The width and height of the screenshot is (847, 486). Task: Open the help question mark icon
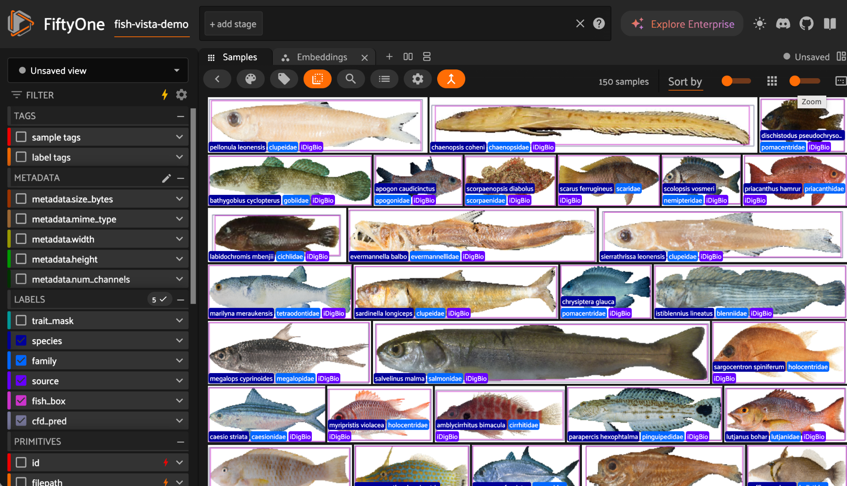pos(599,24)
